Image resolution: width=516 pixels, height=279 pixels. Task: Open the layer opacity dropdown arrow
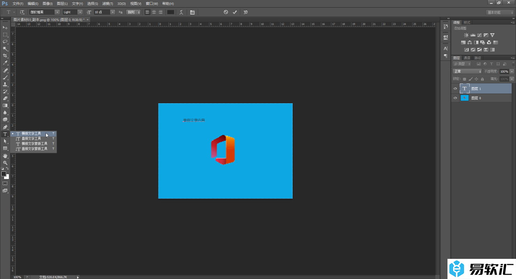pyautogui.click(x=512, y=71)
